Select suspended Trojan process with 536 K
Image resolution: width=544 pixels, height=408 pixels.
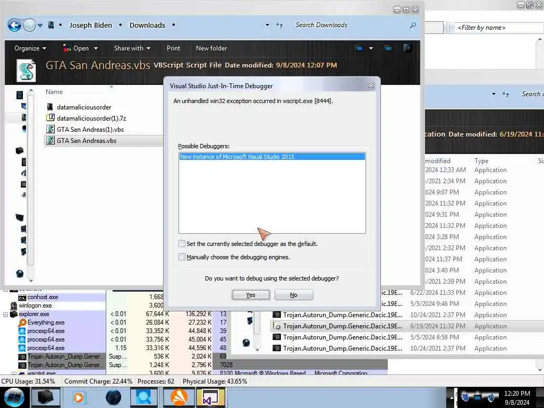pos(65,356)
